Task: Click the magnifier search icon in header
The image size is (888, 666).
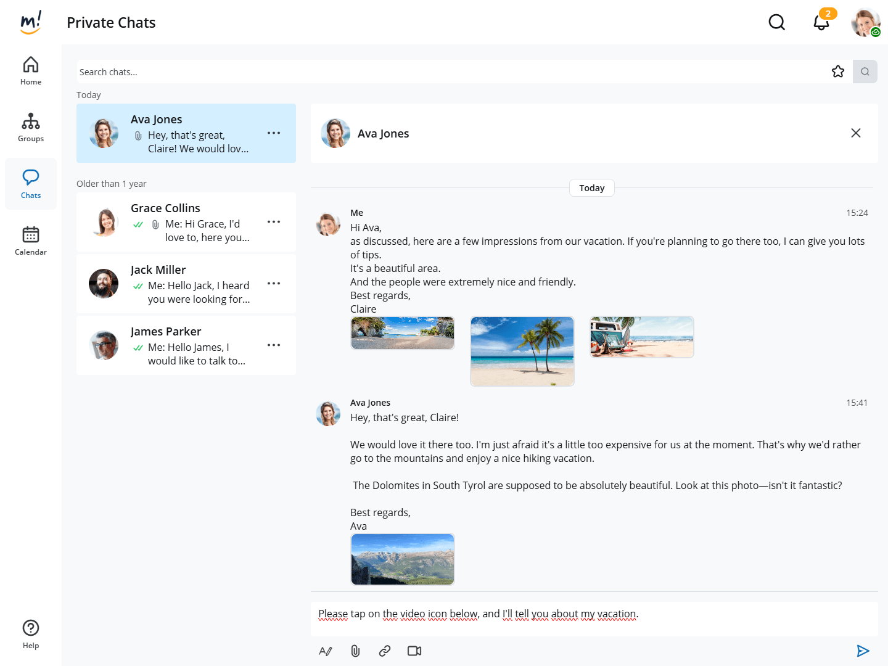Action: (776, 22)
